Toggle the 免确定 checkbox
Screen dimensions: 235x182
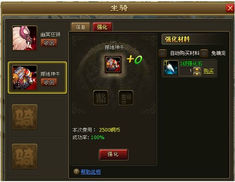click(x=204, y=53)
